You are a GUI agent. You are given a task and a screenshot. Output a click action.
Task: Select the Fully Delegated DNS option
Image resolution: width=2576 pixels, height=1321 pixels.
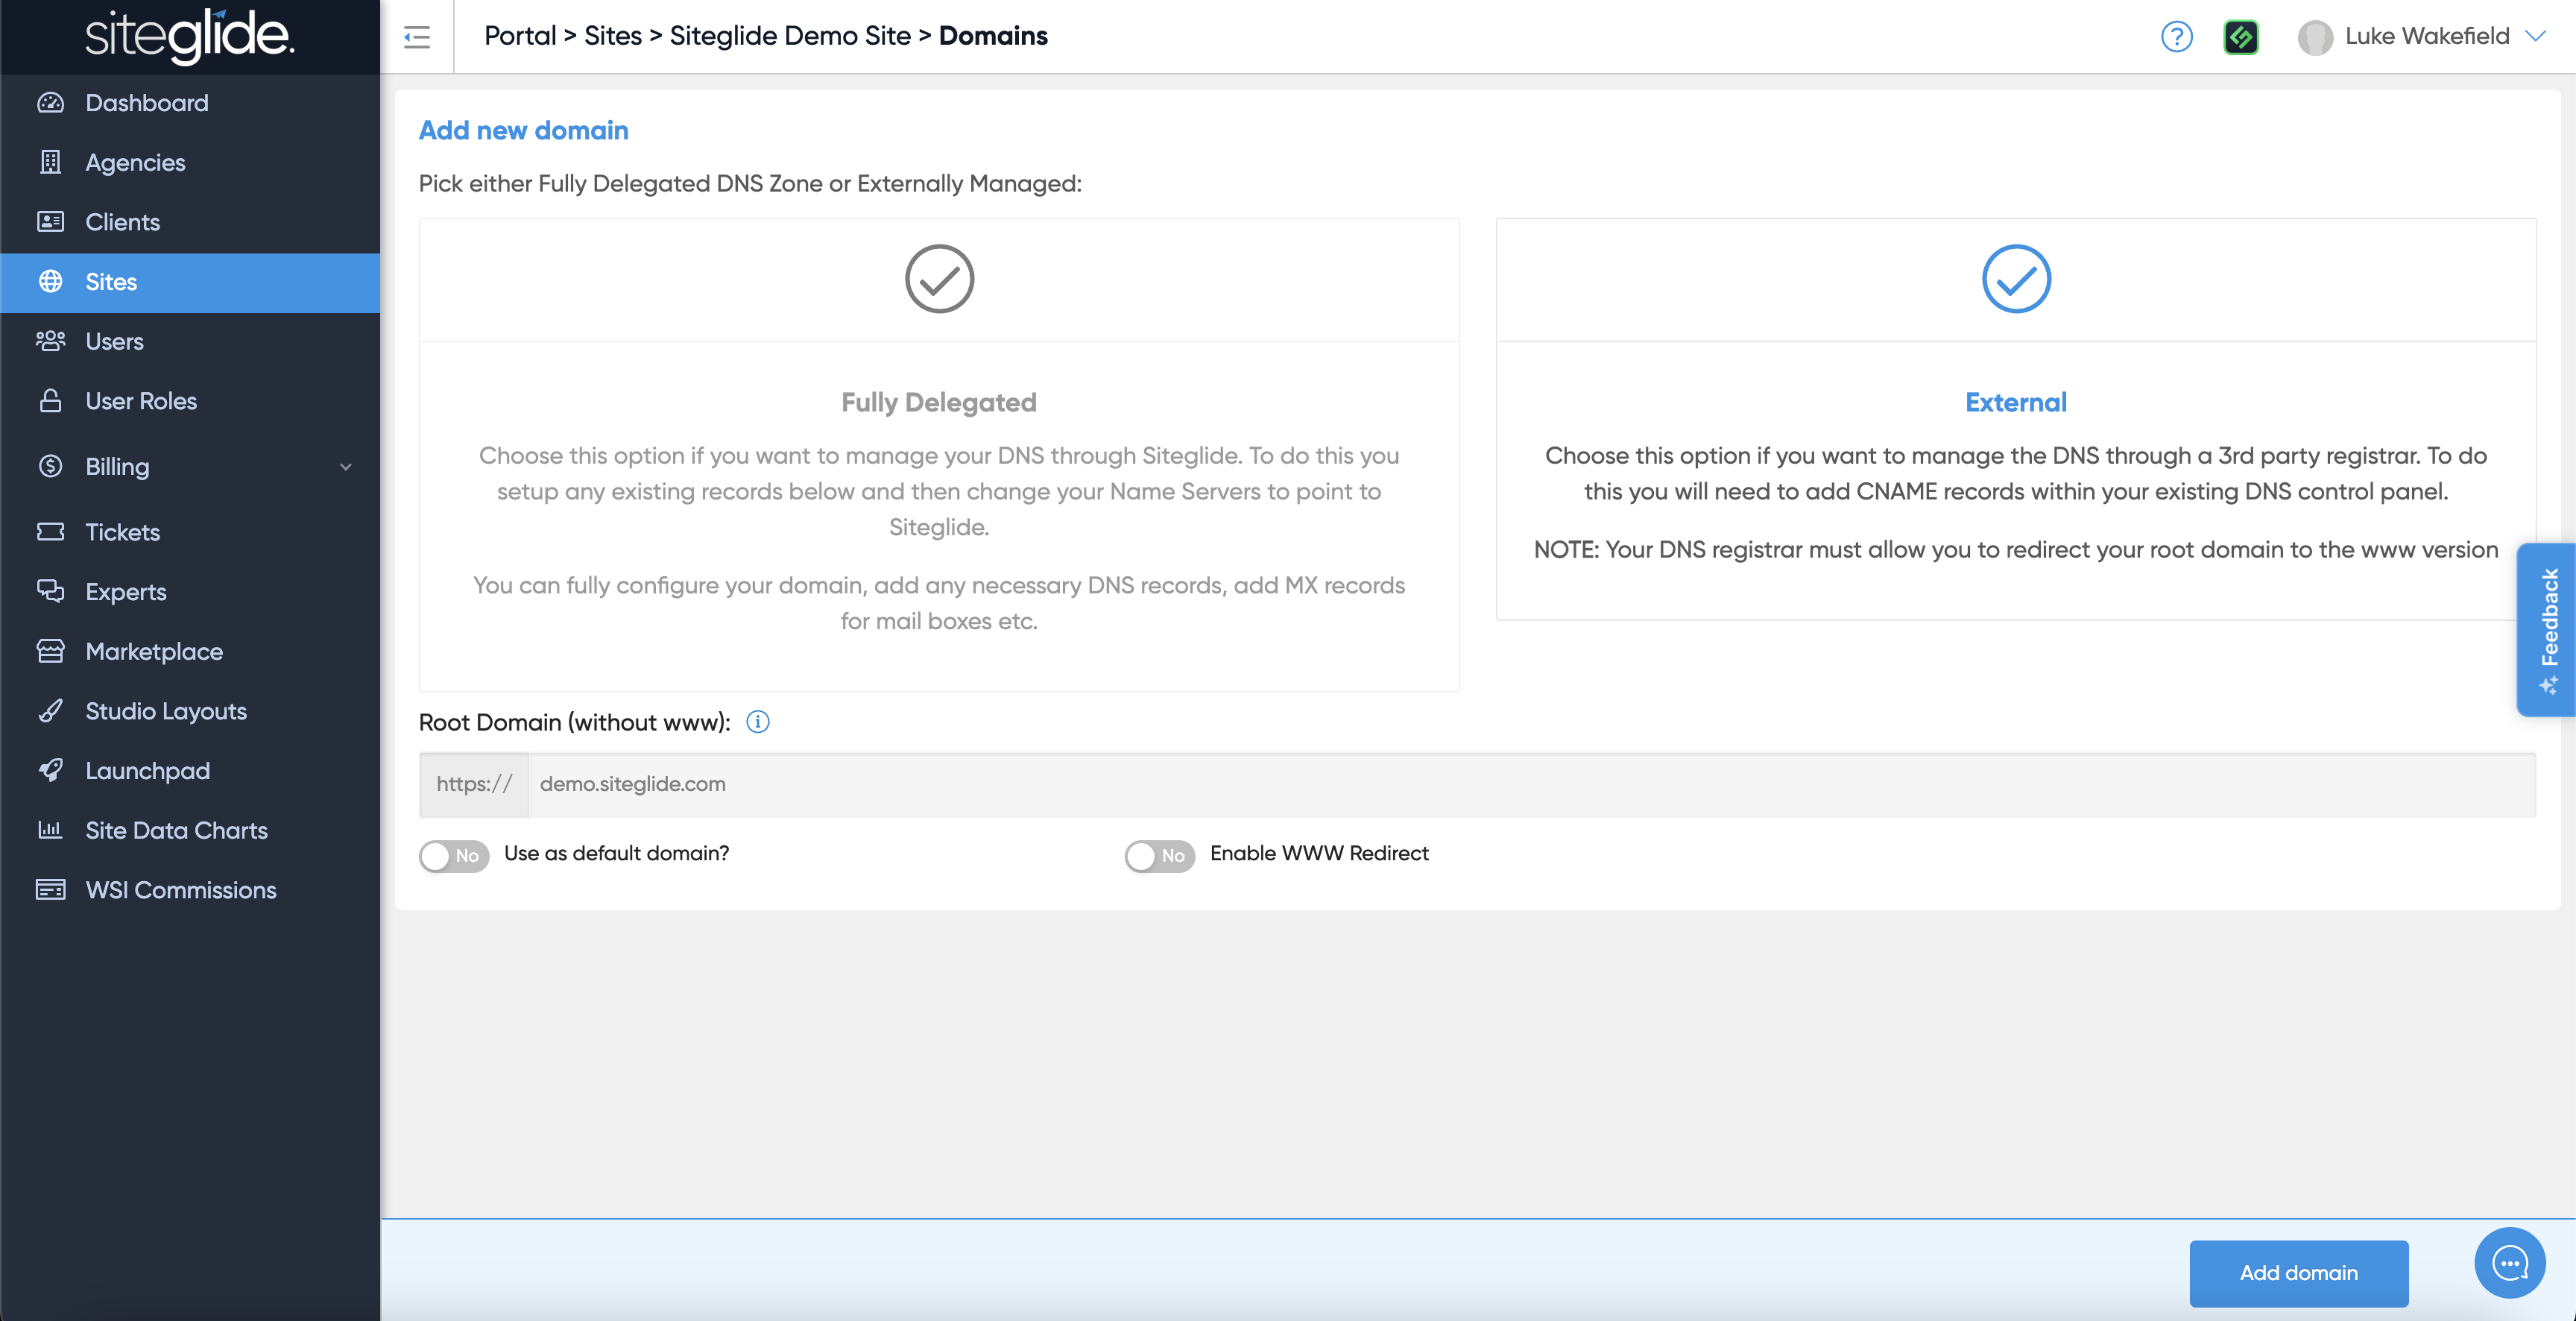pos(938,402)
